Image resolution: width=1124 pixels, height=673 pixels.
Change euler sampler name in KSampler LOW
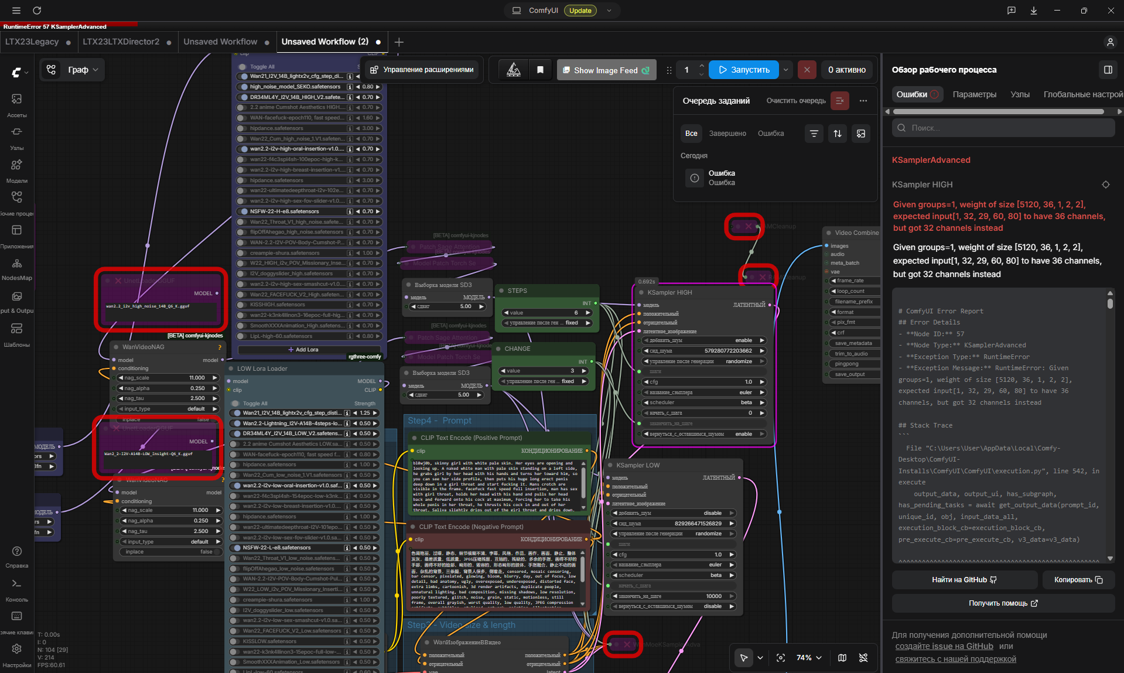click(674, 565)
